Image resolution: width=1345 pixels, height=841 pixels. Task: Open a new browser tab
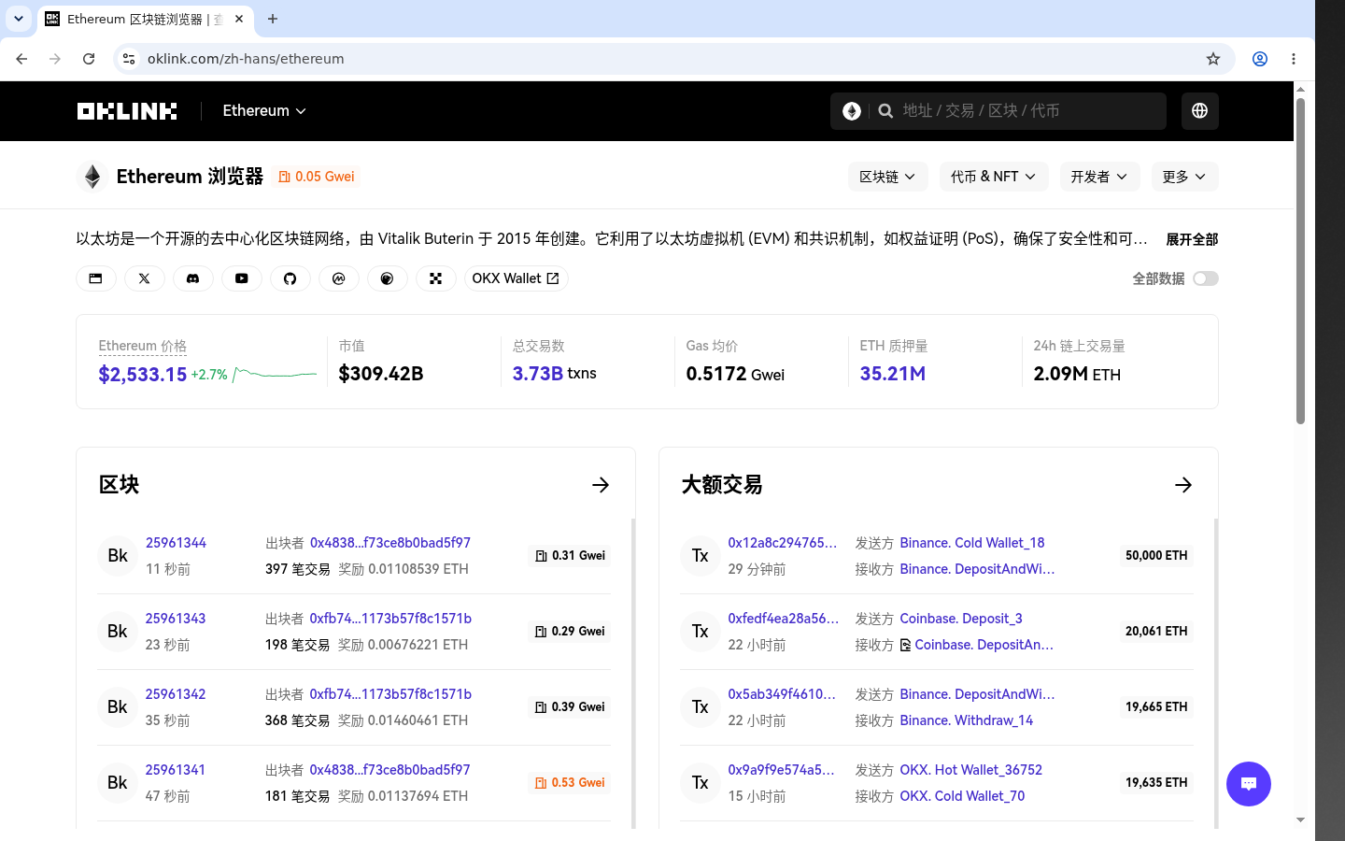point(273,19)
